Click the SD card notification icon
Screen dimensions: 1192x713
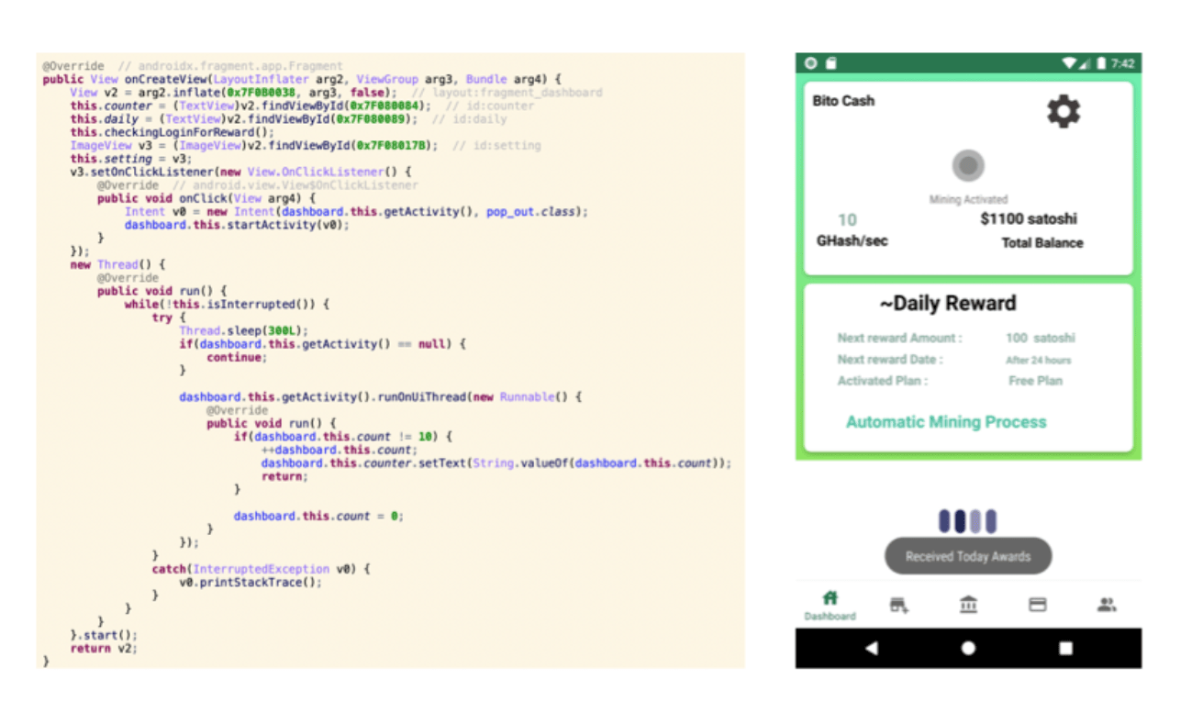coord(830,63)
